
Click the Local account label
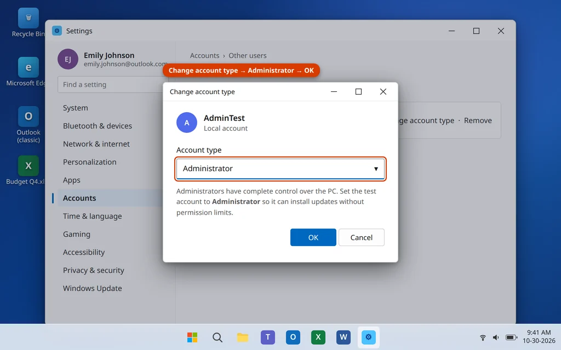pos(226,128)
